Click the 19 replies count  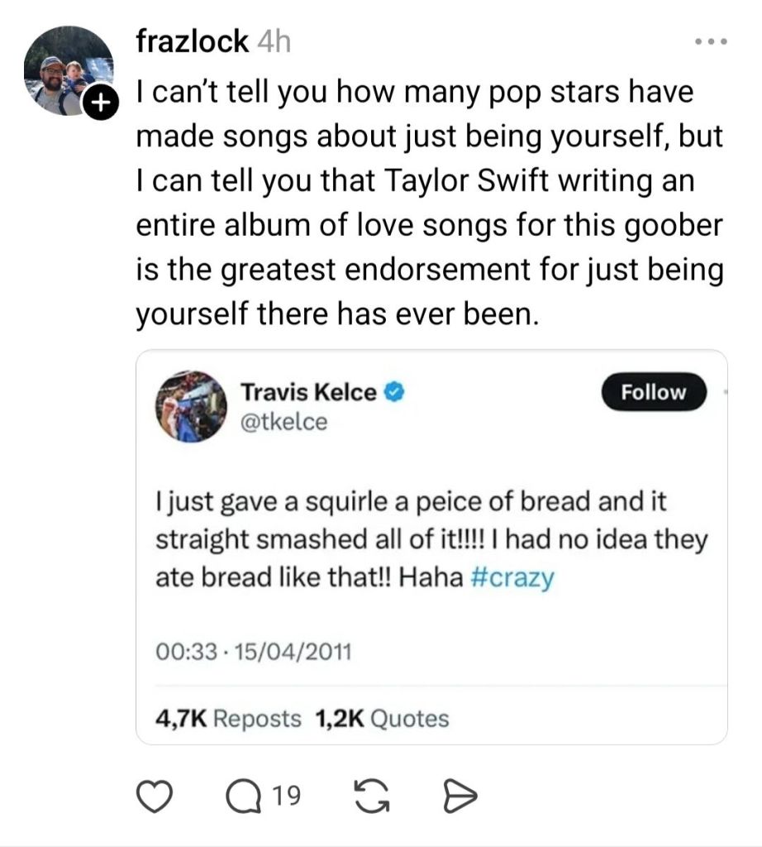coord(286,796)
